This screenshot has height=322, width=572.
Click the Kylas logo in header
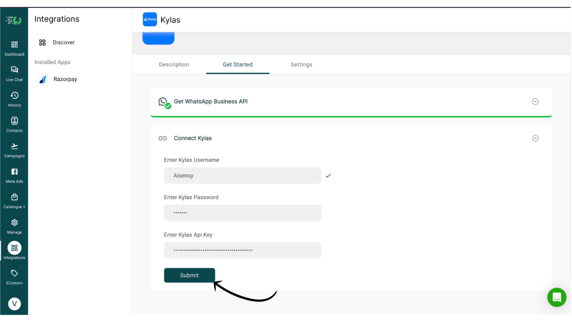pyautogui.click(x=150, y=20)
